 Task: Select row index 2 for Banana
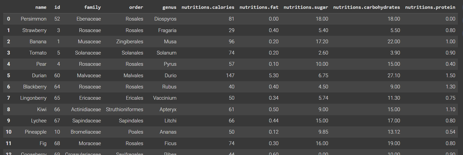coord(9,42)
